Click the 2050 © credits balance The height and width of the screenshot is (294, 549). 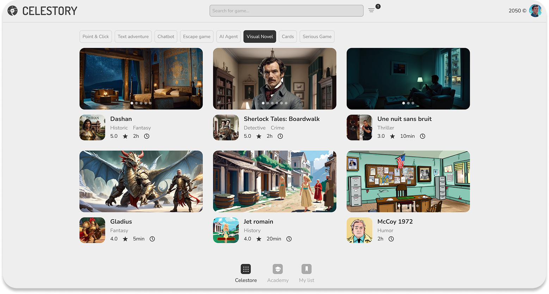coord(517,11)
